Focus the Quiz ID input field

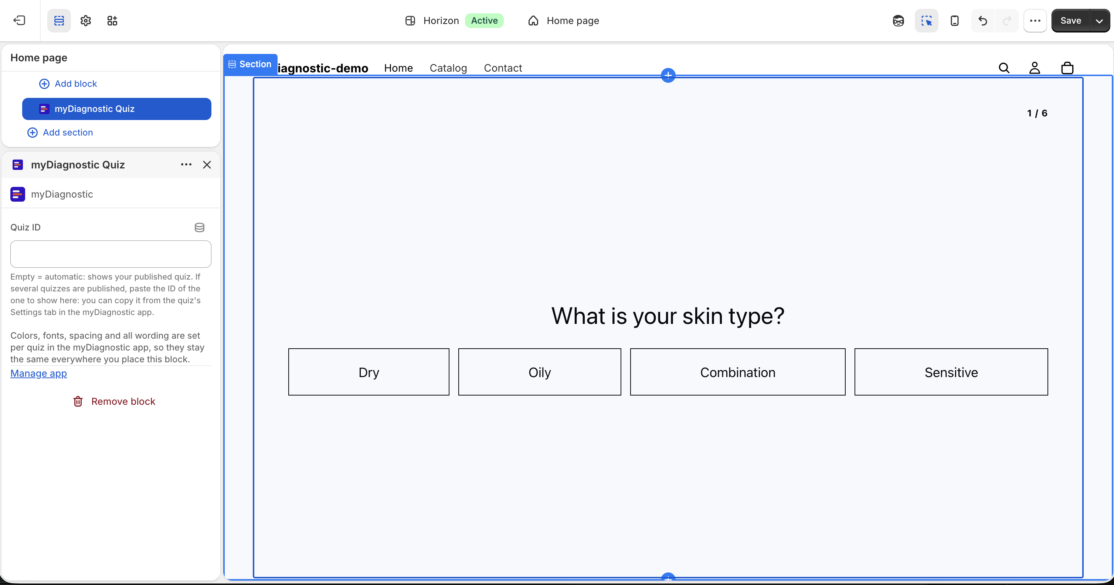pyautogui.click(x=111, y=254)
